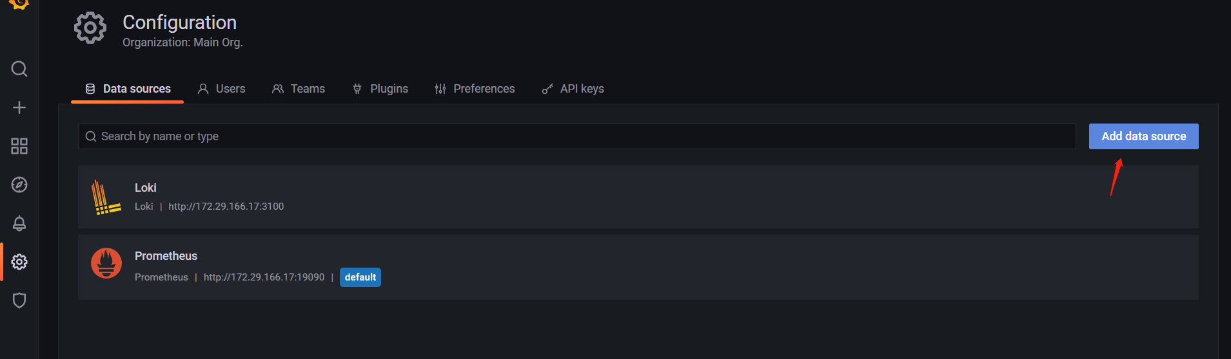Open the Loki data source name link
Image resolution: width=1231 pixels, height=359 pixels.
tap(146, 188)
